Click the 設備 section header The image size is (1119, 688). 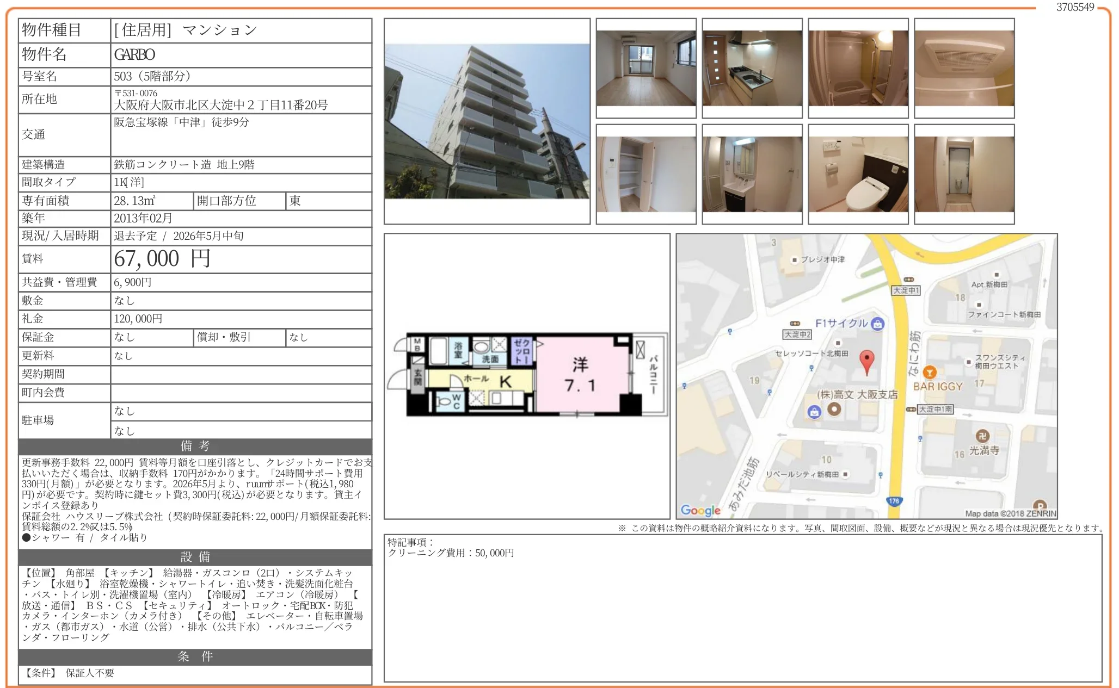[x=195, y=557]
